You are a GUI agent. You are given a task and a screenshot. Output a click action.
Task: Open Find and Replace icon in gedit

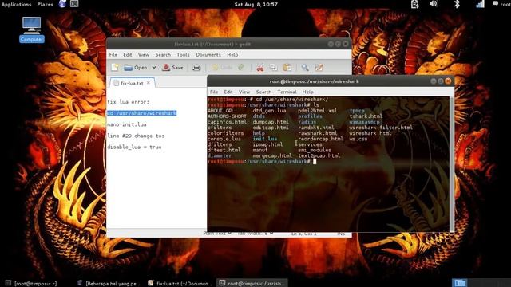[319, 67]
